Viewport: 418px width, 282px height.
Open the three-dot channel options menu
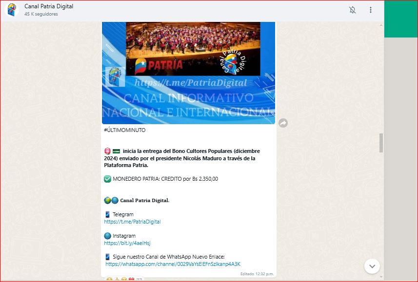coord(371,10)
